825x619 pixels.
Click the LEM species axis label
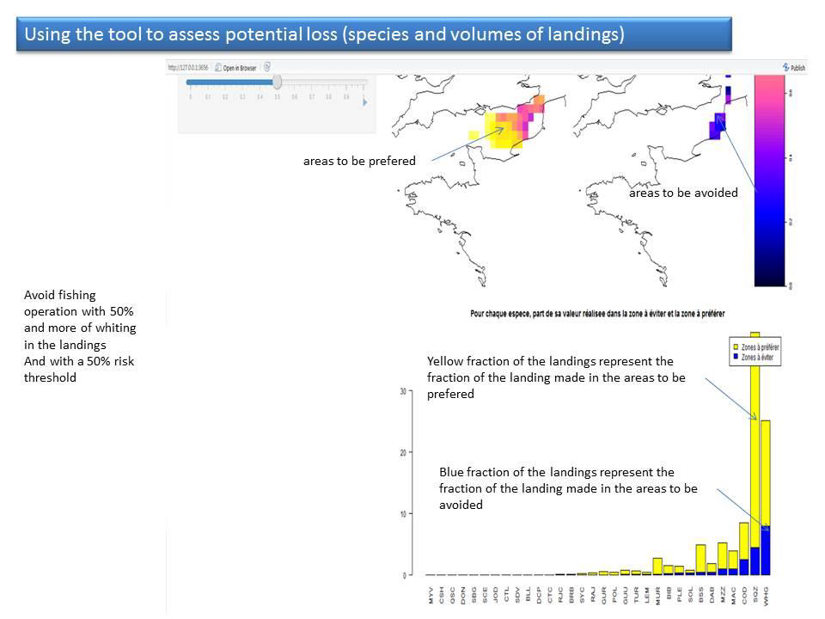(646, 595)
